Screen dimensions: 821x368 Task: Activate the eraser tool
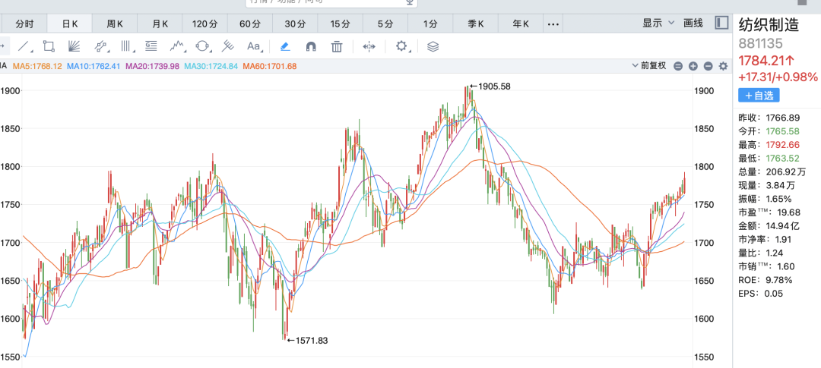pos(285,46)
